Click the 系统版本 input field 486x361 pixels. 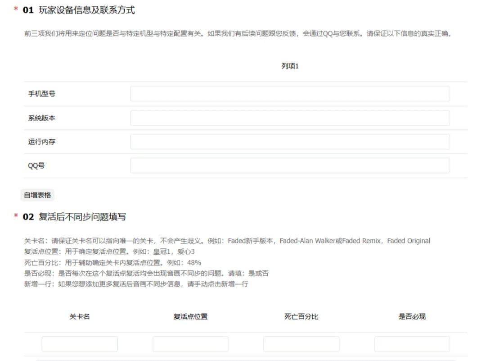pyautogui.click(x=290, y=118)
